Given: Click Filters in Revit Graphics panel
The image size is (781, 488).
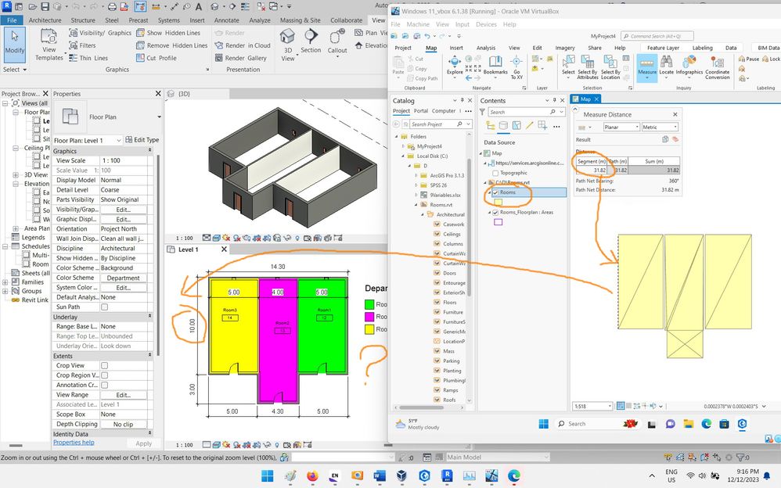Looking at the screenshot, I should [x=83, y=45].
